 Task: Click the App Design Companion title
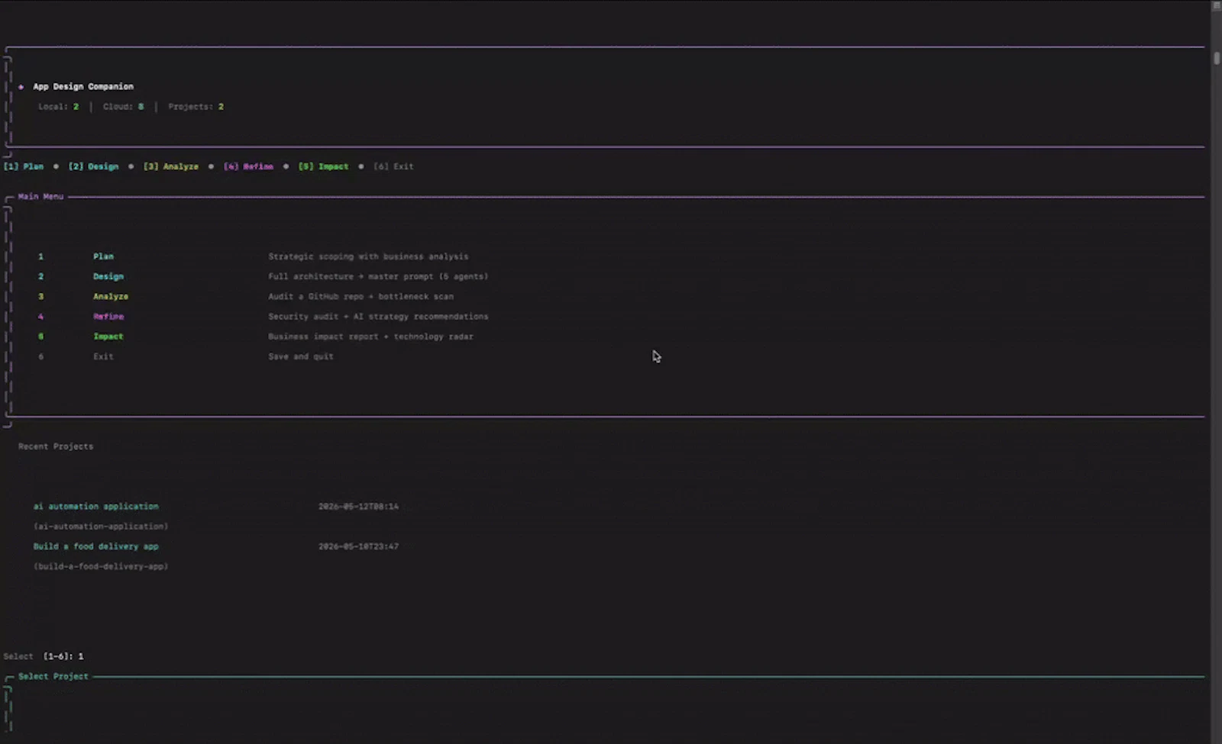(83, 86)
